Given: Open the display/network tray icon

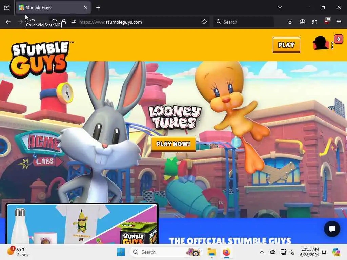Looking at the screenshot, I should [283, 252].
